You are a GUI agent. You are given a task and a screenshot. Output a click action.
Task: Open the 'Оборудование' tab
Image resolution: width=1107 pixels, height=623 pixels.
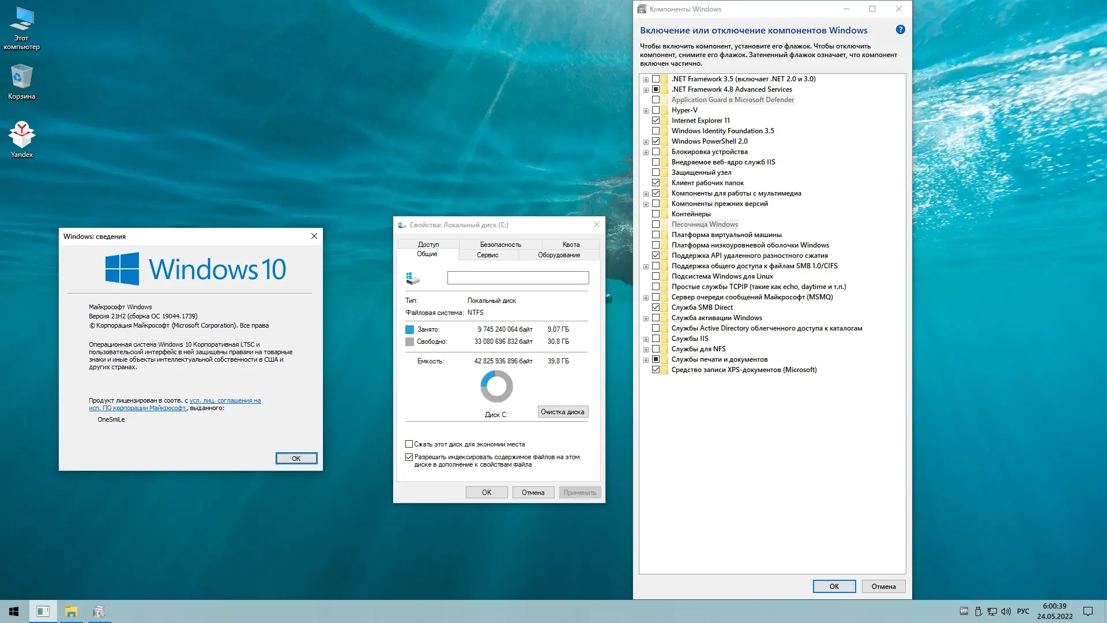[x=559, y=255]
